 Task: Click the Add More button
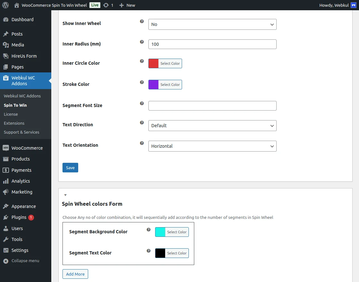tap(75, 274)
